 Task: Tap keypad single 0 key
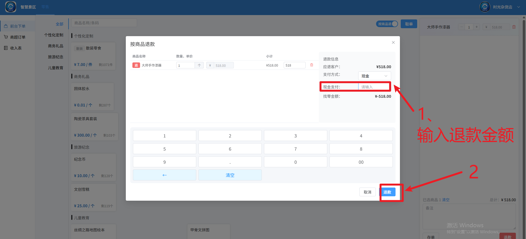[x=295, y=162]
